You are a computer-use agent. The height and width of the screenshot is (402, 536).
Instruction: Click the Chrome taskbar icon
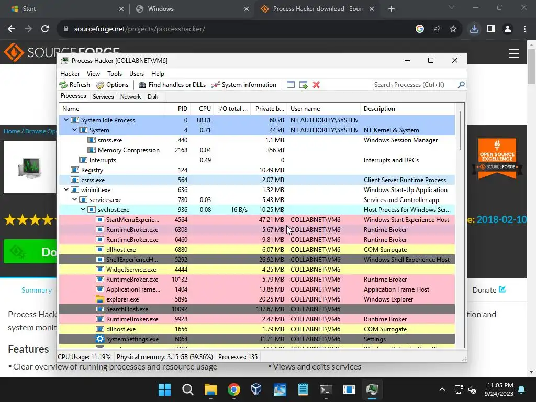[234, 389]
